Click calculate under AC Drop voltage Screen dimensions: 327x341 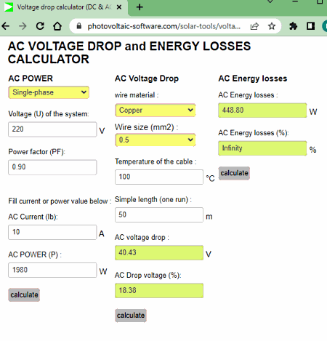pos(131,316)
